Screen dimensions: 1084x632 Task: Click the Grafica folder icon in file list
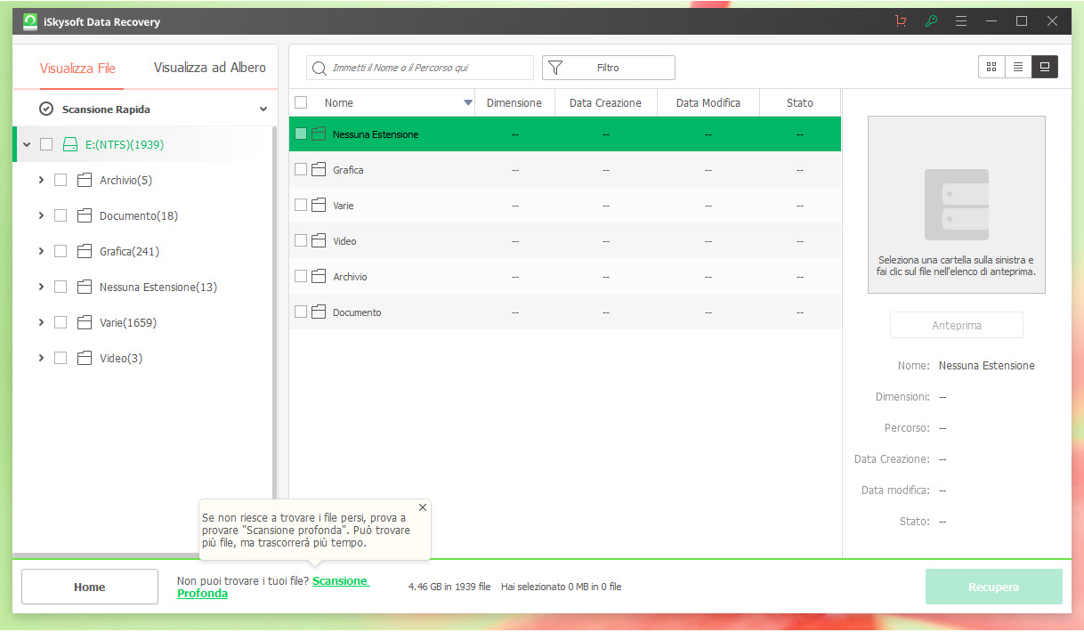tap(319, 170)
